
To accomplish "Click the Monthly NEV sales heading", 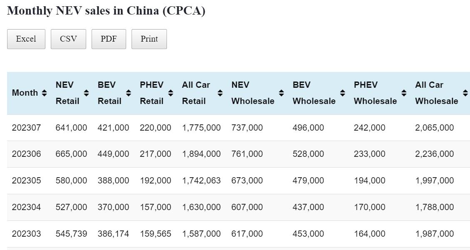I will (x=106, y=11).
